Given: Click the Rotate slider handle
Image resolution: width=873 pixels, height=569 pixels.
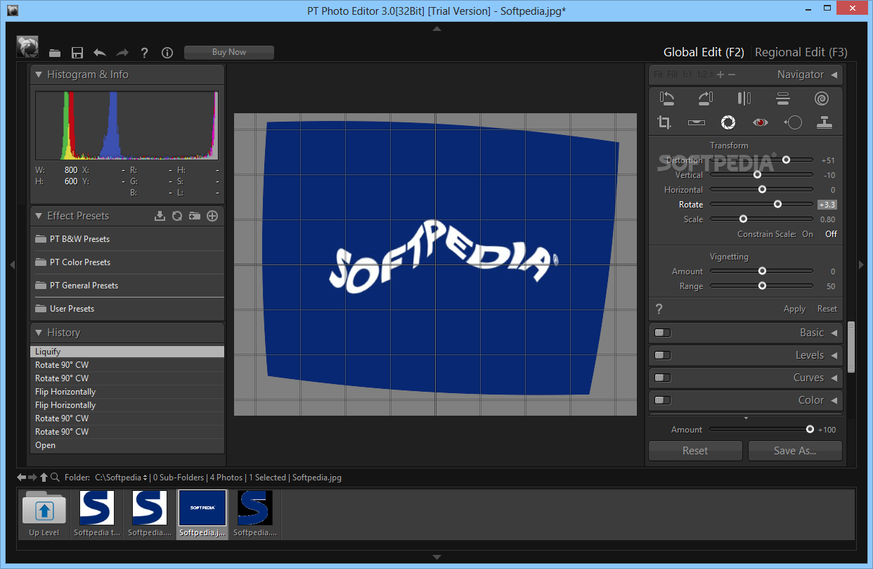Looking at the screenshot, I should [x=777, y=204].
